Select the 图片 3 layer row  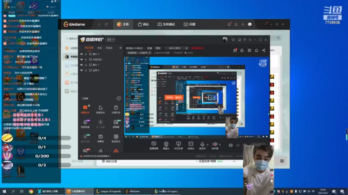pyautogui.click(x=101, y=54)
